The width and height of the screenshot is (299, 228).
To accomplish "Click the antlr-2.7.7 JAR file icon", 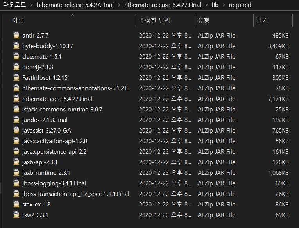I will 16,35.
